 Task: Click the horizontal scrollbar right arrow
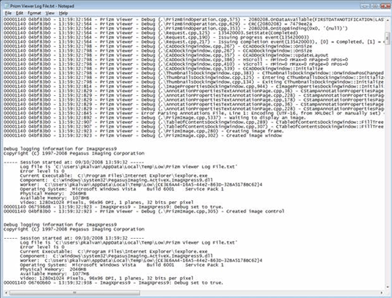(x=382, y=293)
